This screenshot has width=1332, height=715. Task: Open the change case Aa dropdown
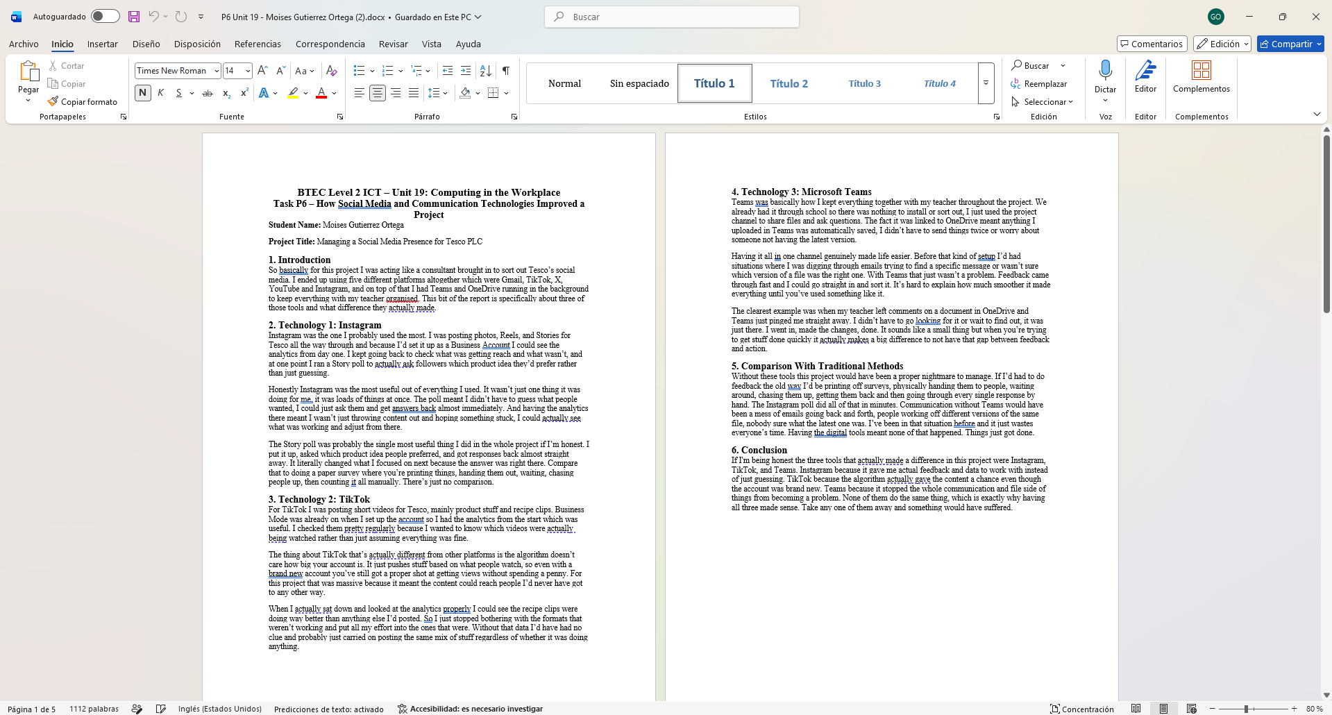point(305,71)
